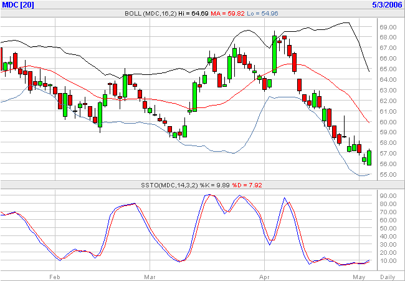Click the 20.00 stochastic axis label
The height and width of the screenshot is (281, 405).
click(x=388, y=253)
